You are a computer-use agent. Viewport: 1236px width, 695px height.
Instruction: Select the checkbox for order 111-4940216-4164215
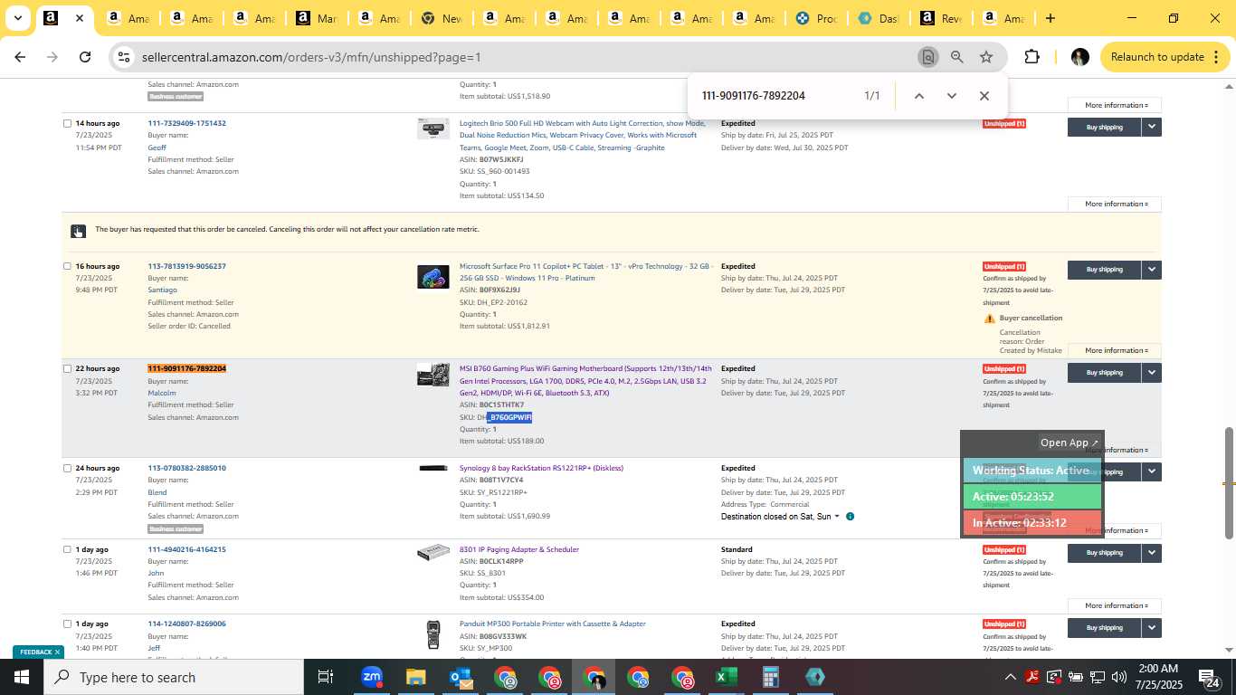pyautogui.click(x=67, y=550)
